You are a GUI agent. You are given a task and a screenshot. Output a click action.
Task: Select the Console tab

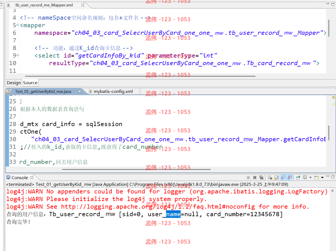click(19, 177)
